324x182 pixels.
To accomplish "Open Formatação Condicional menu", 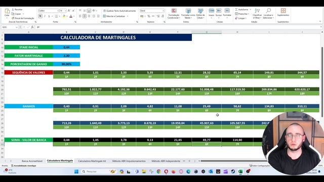I will (x=174, y=14).
